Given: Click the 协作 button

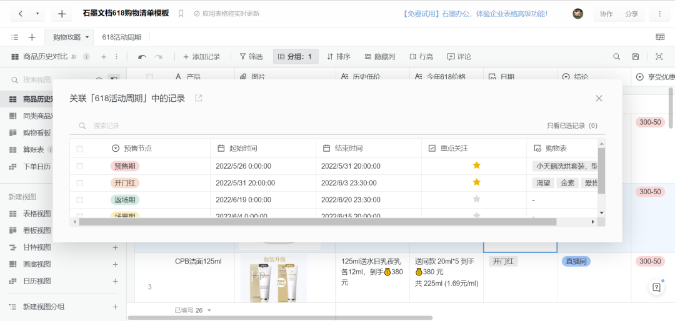Looking at the screenshot, I should (606, 14).
